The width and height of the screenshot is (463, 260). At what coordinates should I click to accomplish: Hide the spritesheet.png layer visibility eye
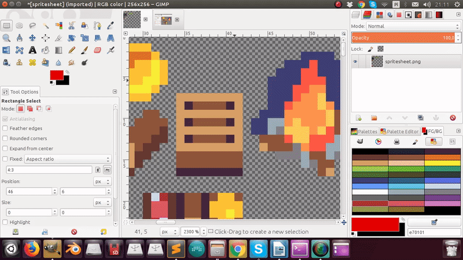pos(355,62)
